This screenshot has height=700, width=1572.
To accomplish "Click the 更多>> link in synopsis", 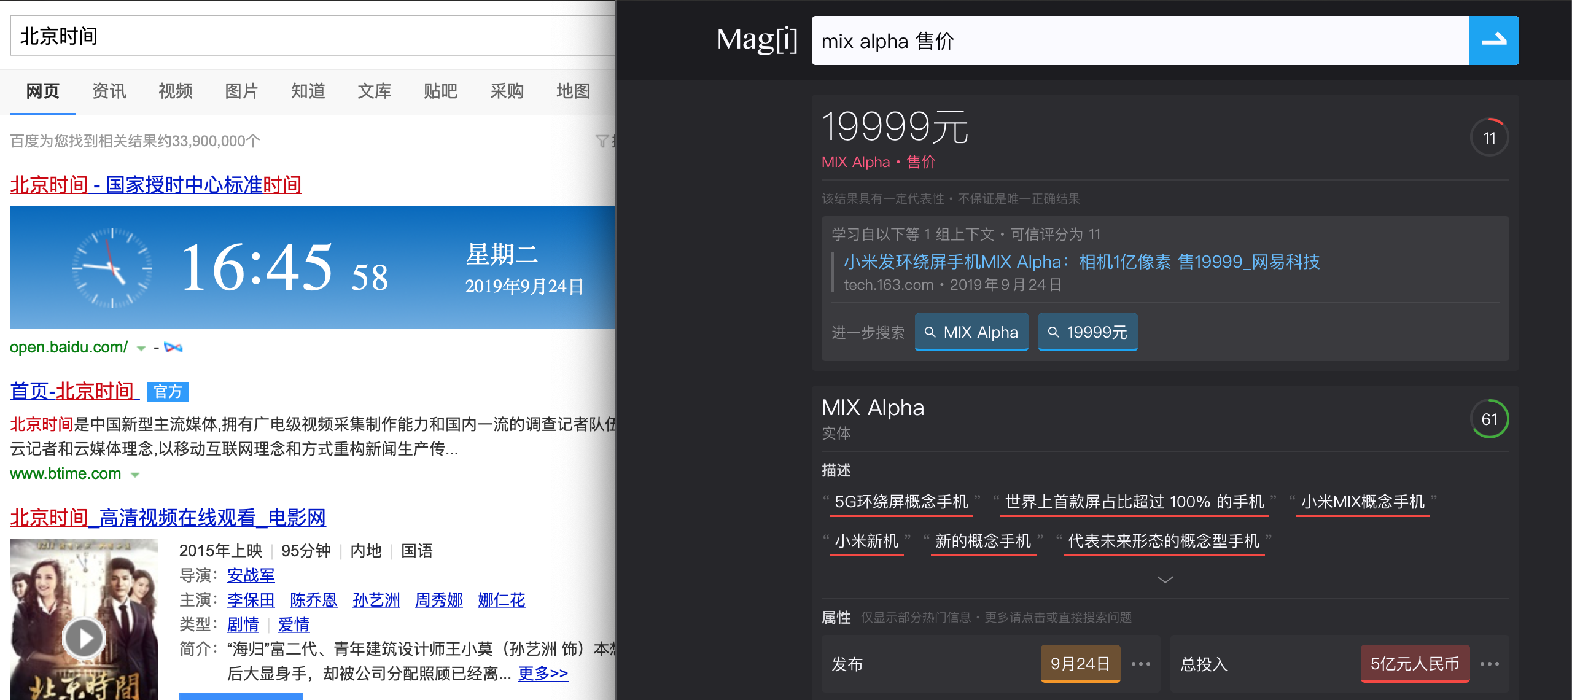I will pos(543,674).
